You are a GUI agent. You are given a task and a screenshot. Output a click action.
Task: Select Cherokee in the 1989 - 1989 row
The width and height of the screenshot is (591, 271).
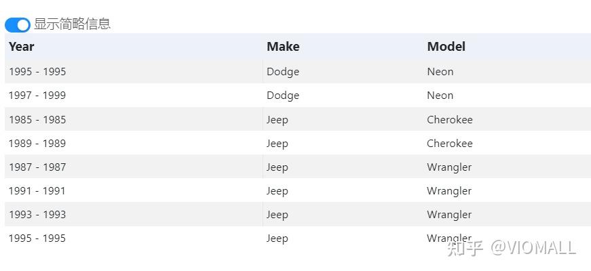pos(450,144)
